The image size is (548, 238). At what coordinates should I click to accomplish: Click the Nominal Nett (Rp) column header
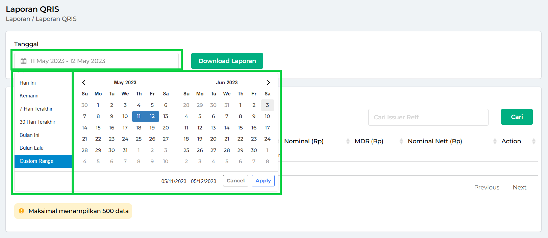click(435, 141)
